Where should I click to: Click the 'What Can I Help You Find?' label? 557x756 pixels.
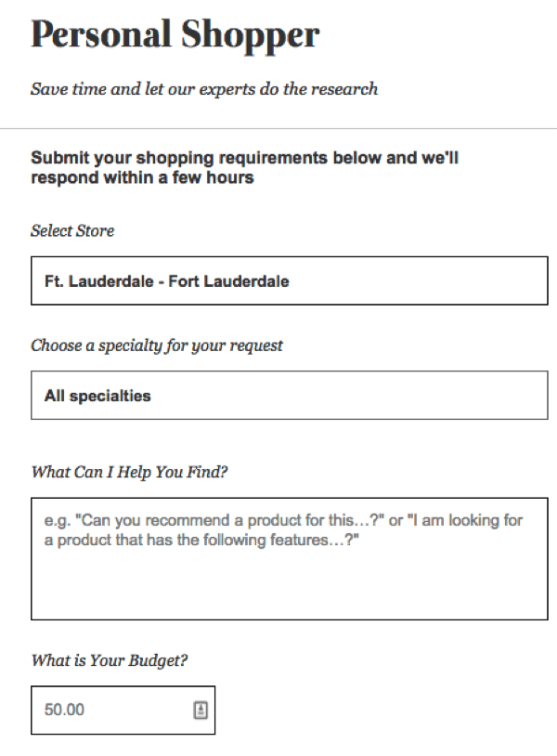[129, 472]
